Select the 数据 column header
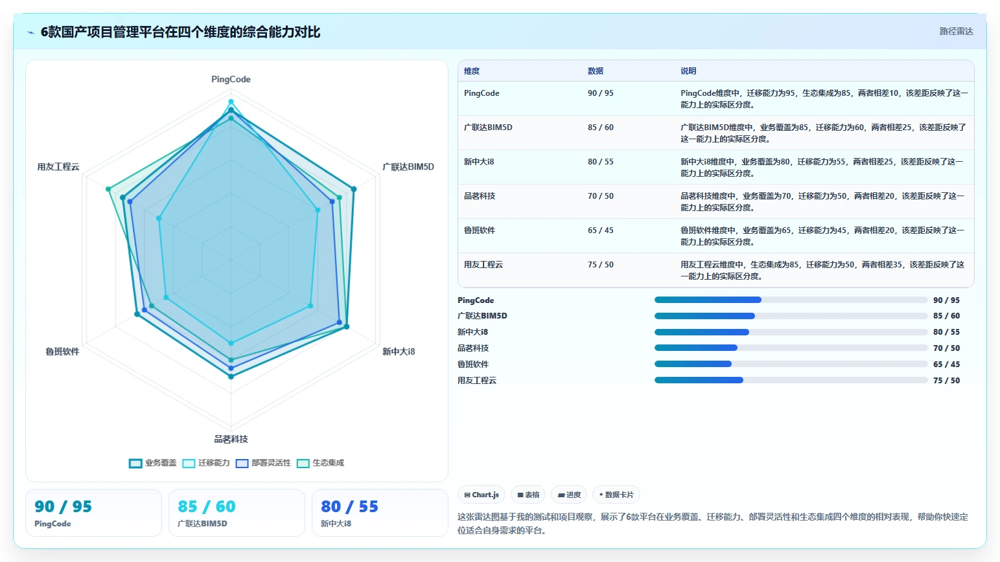The image size is (1000, 562). [x=596, y=71]
